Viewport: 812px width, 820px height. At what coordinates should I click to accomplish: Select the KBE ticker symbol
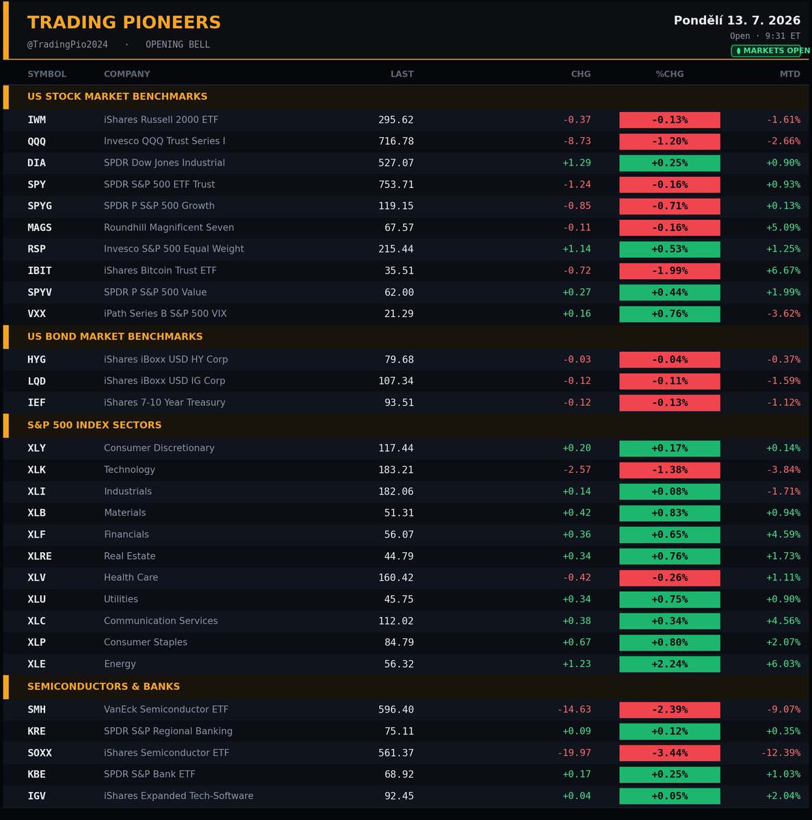[37, 774]
